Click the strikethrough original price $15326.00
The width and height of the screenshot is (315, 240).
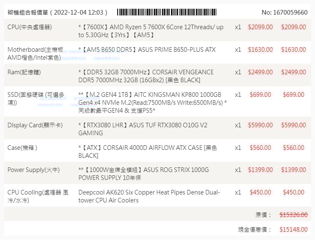[293, 215]
